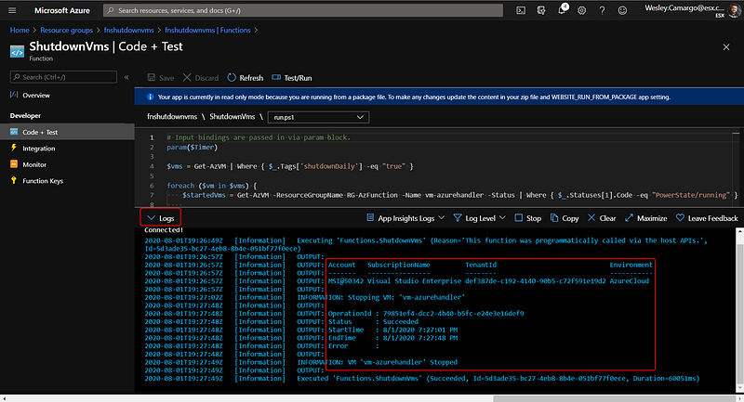Open Function Keys in the sidebar
The height and width of the screenshot is (402, 744).
43,181
